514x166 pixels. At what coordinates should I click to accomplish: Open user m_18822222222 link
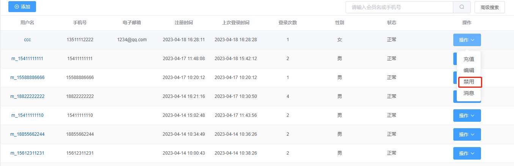(x=27, y=96)
